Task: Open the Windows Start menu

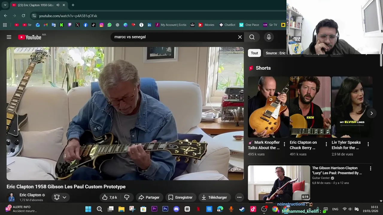Action: [x=88, y=209]
